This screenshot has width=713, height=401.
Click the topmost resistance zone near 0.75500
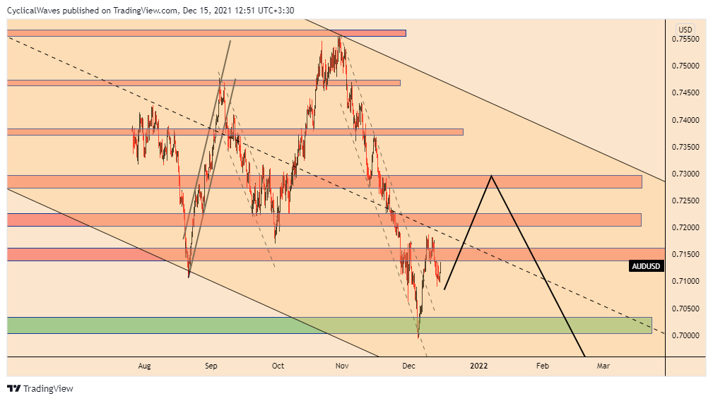tap(206, 33)
